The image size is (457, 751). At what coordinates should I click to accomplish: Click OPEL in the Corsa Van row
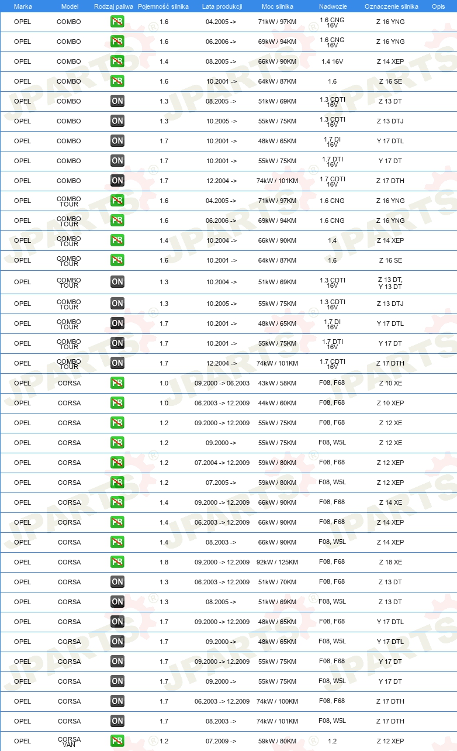[x=23, y=741]
